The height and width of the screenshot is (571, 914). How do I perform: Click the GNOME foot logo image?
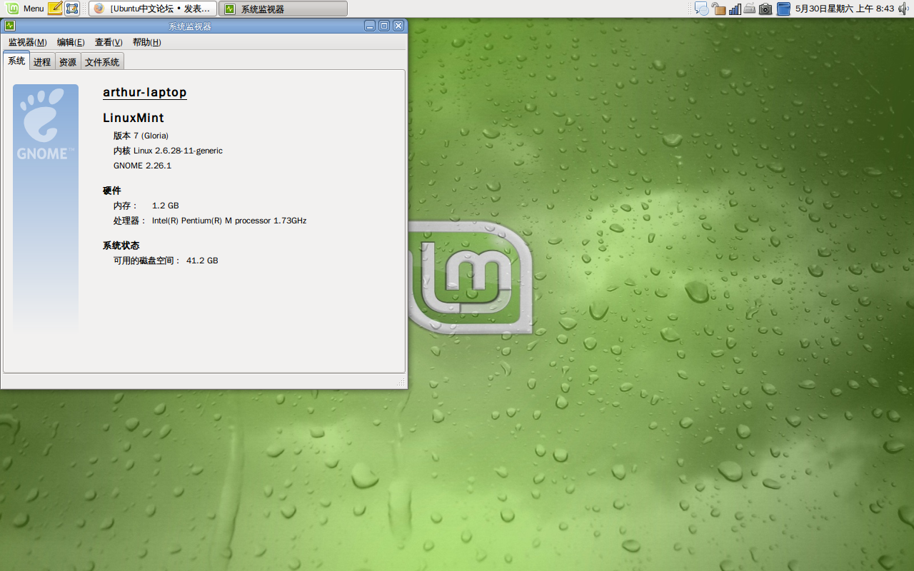(x=46, y=125)
